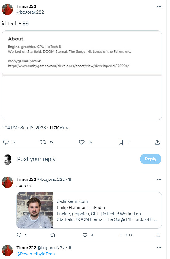This screenshot has height=259, width=170.
Task: Open more options on the @PoweredbyidTech reply
Action: (159, 248)
